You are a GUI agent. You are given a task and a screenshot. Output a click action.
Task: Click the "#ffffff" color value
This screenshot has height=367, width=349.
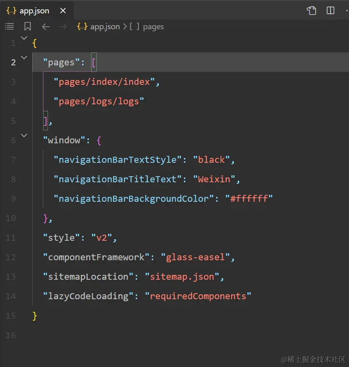coord(249,199)
